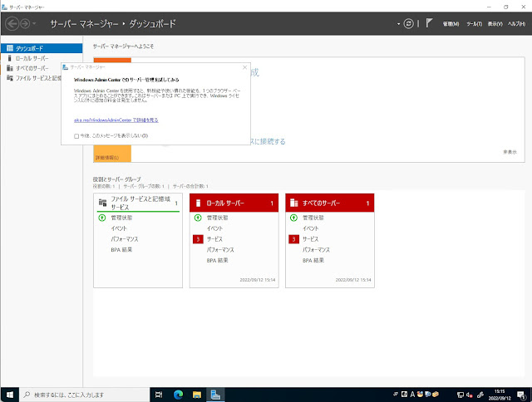
Task: Open パフォーマンス in the file services tile
Action: tap(125, 239)
